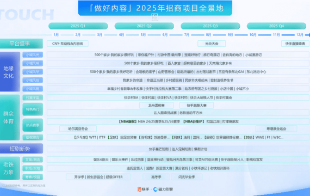This screenshot has height=196, width=310.
Task: Click the 10月 marker on the timeline
Action: point(253,35)
